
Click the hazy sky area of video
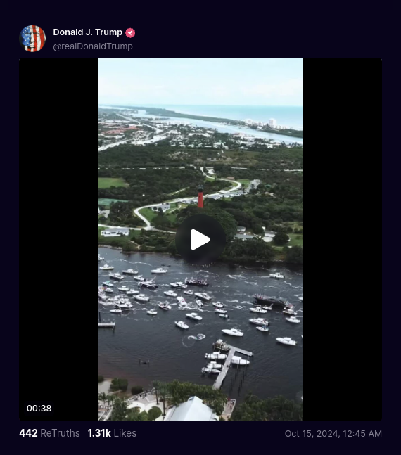200,82
